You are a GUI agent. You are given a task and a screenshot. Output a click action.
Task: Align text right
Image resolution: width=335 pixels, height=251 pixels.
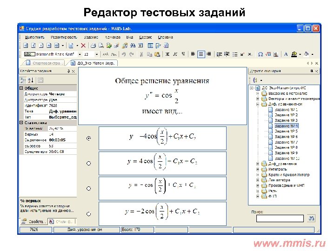point(209,54)
